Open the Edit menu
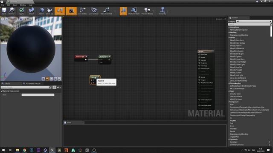This screenshot has width=273, height=153. (x=9, y=5)
